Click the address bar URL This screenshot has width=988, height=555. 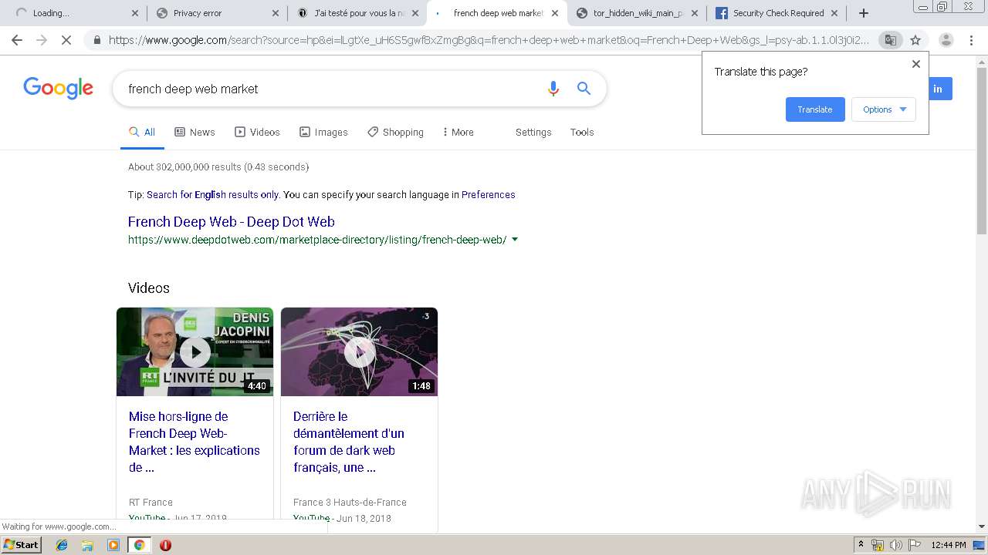488,40
